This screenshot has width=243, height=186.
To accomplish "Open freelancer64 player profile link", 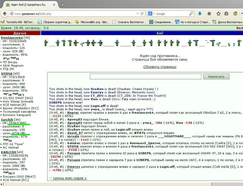I will [x=12, y=38].
